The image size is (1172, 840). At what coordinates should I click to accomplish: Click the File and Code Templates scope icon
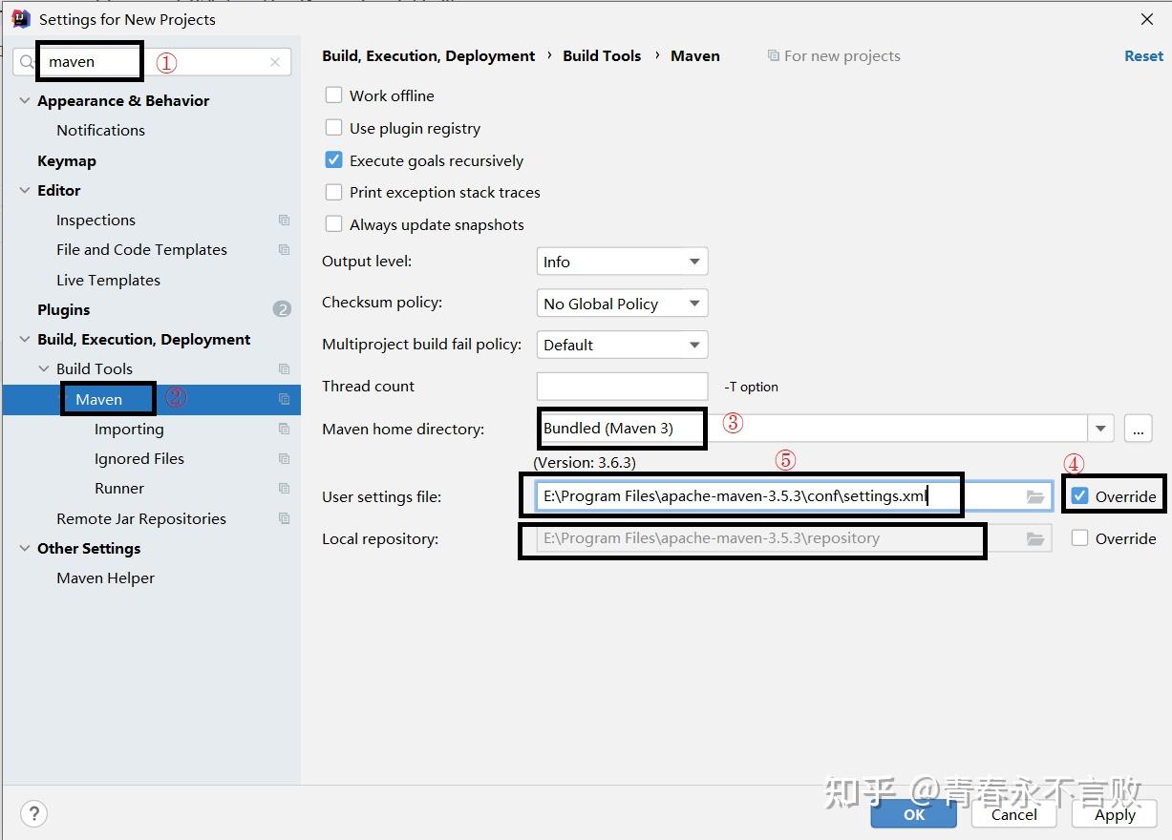pyautogui.click(x=284, y=249)
